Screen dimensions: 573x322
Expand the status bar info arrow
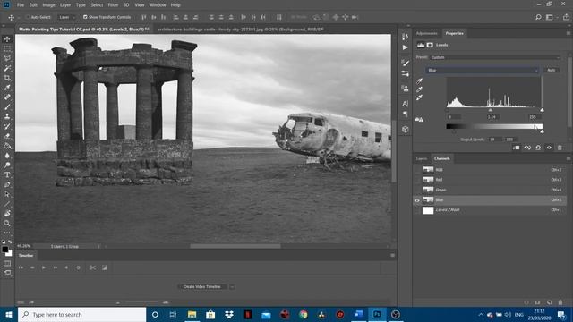(98, 247)
